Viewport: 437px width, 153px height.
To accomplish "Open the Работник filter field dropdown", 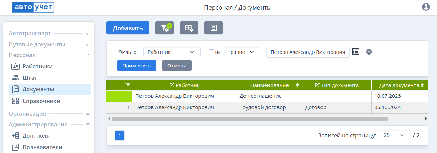I will click(172, 52).
